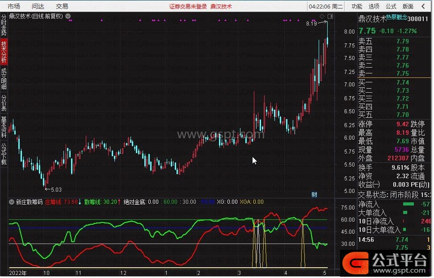The width and height of the screenshot is (434, 278).
Task: Open the 成交明细 side tab
Action: (x=4, y=79)
